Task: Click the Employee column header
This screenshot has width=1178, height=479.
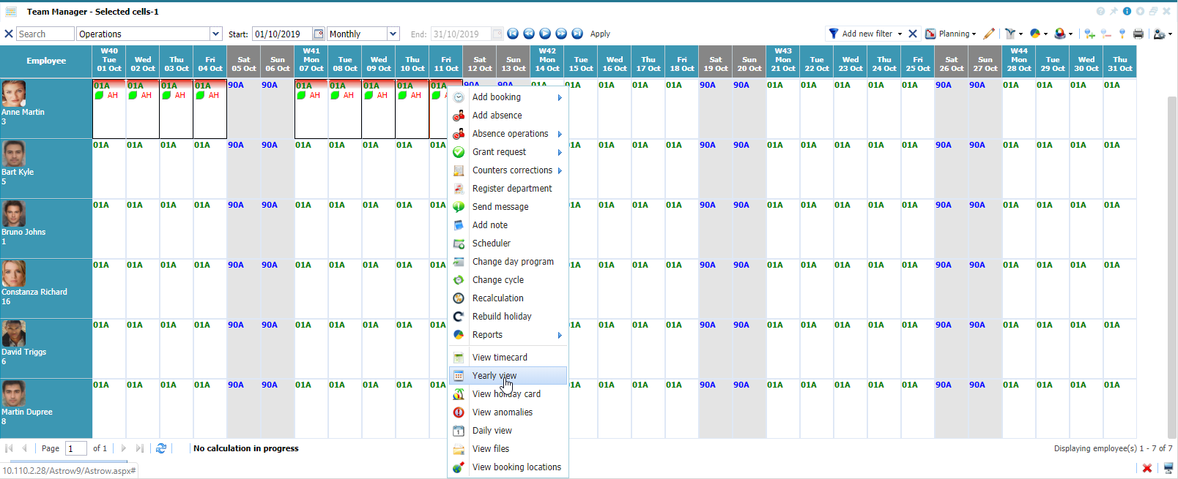Action: coord(46,61)
